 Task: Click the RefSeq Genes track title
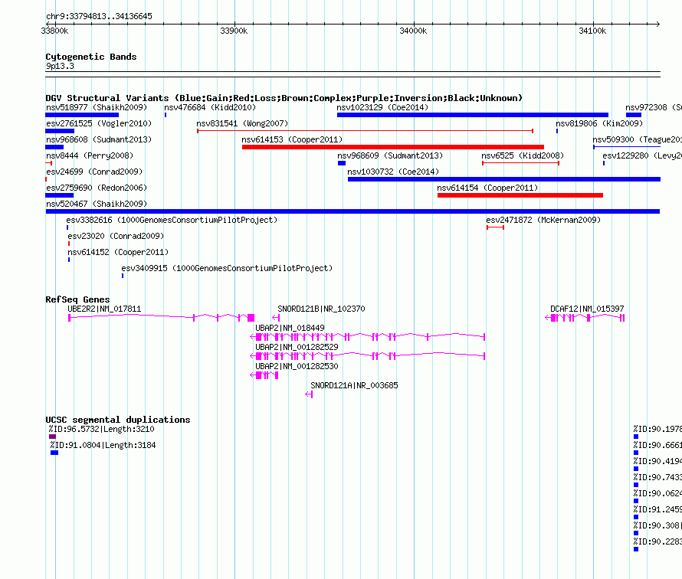tap(77, 299)
